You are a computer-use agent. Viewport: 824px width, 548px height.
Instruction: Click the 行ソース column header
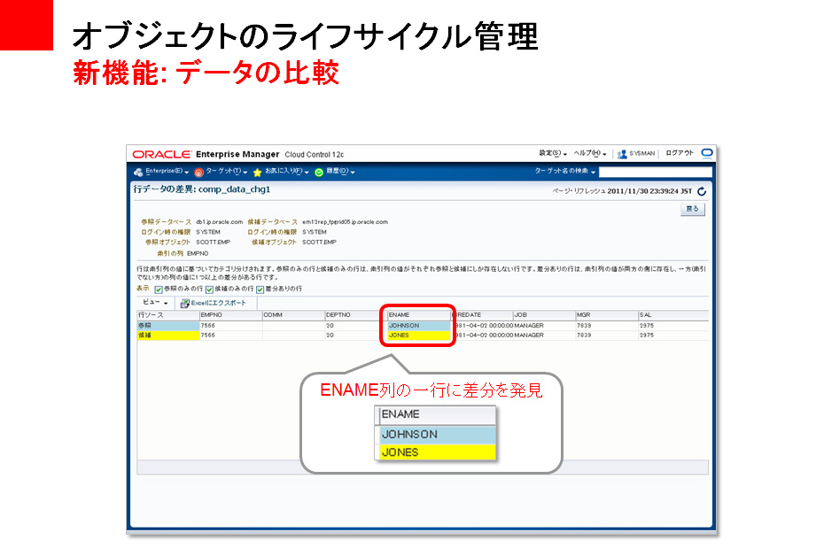pyautogui.click(x=168, y=315)
